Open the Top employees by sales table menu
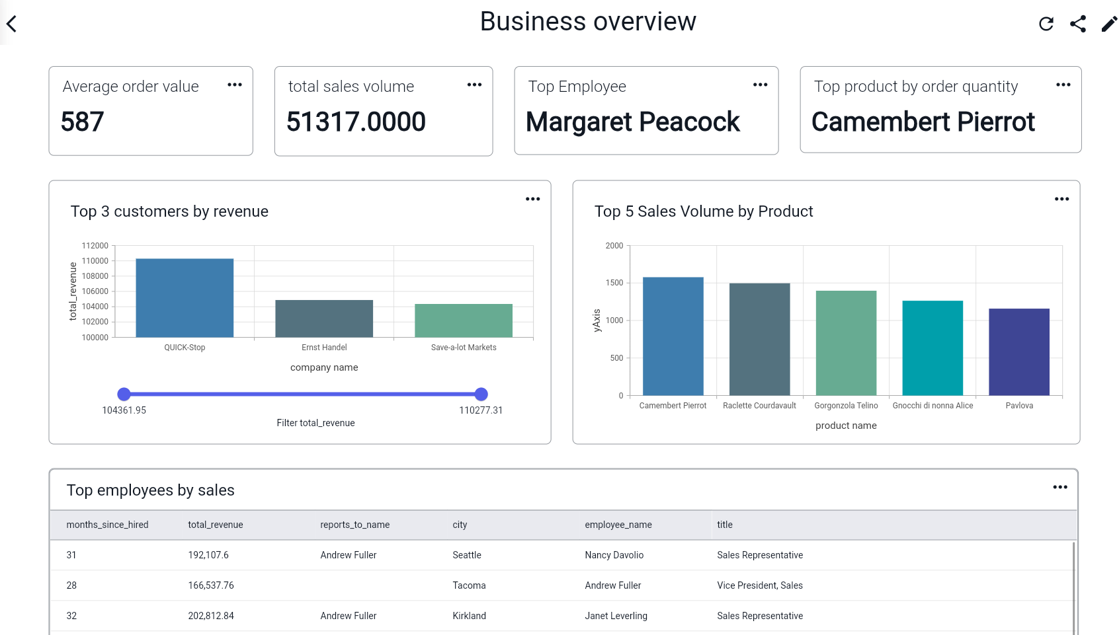The image size is (1119, 635). point(1059,487)
